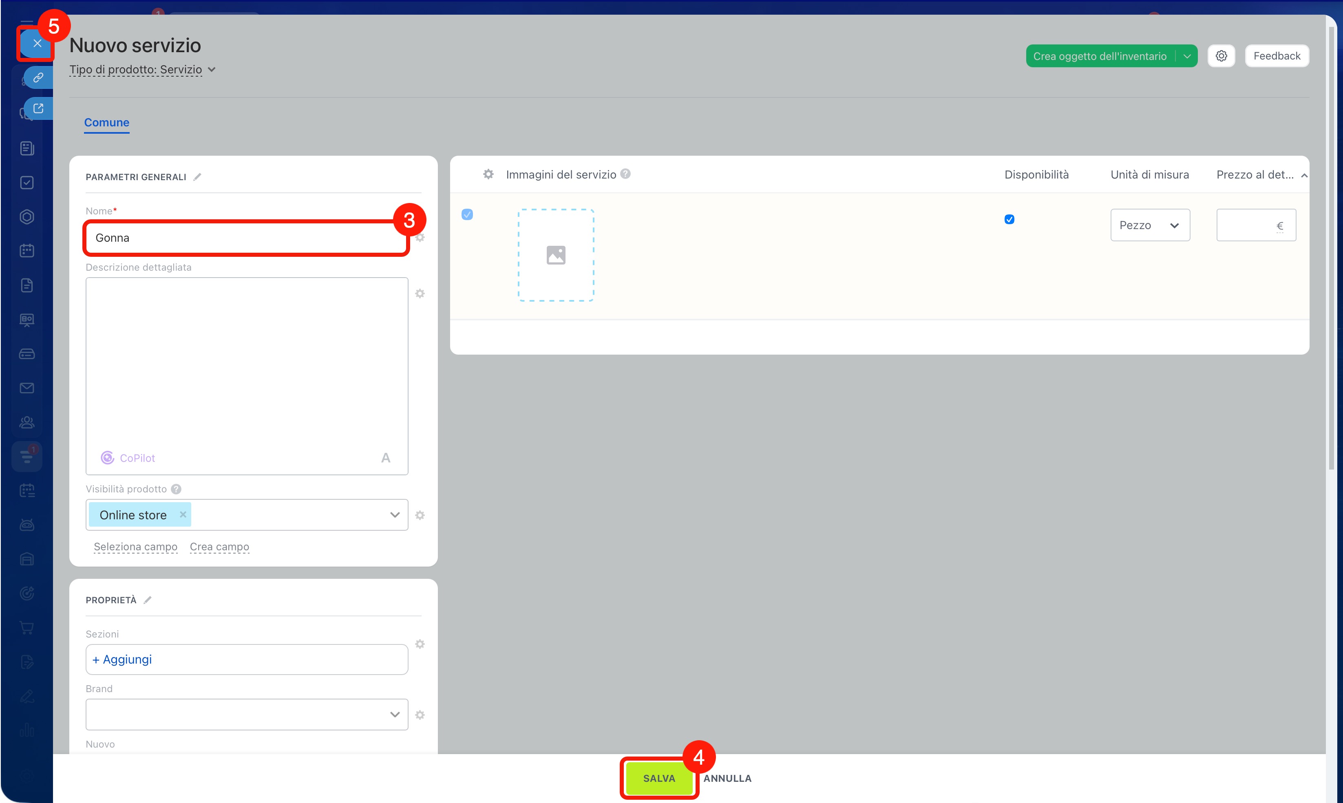This screenshot has width=1343, height=803.
Task: Toggle the row selection checkbox
Action: (x=467, y=214)
